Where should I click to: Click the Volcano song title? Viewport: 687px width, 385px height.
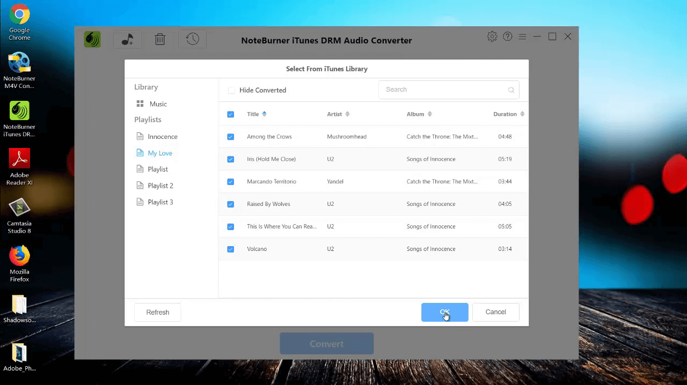click(x=257, y=249)
